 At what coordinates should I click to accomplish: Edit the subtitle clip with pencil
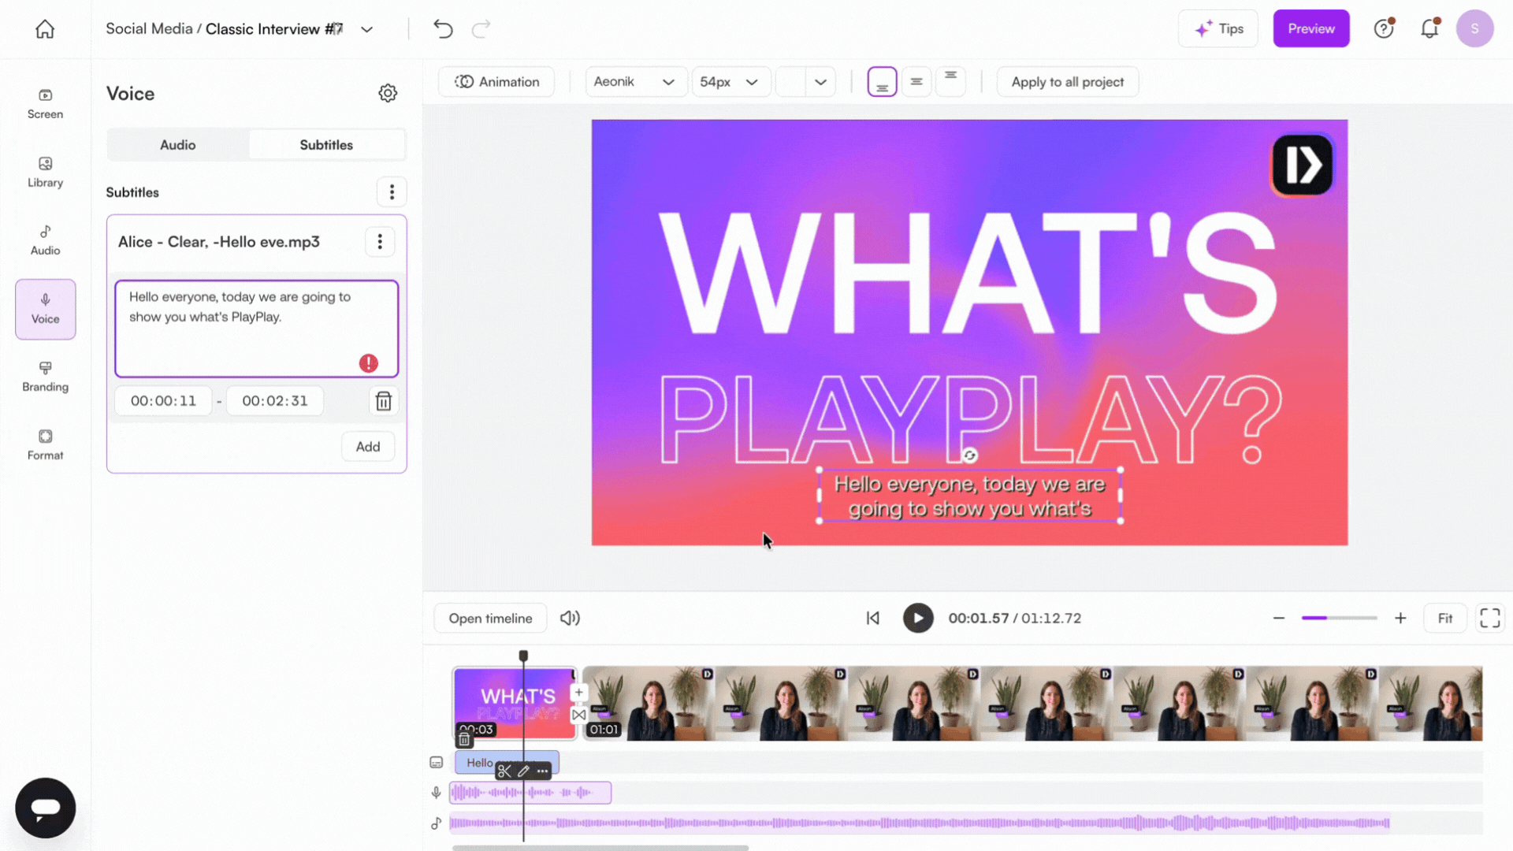[523, 771]
